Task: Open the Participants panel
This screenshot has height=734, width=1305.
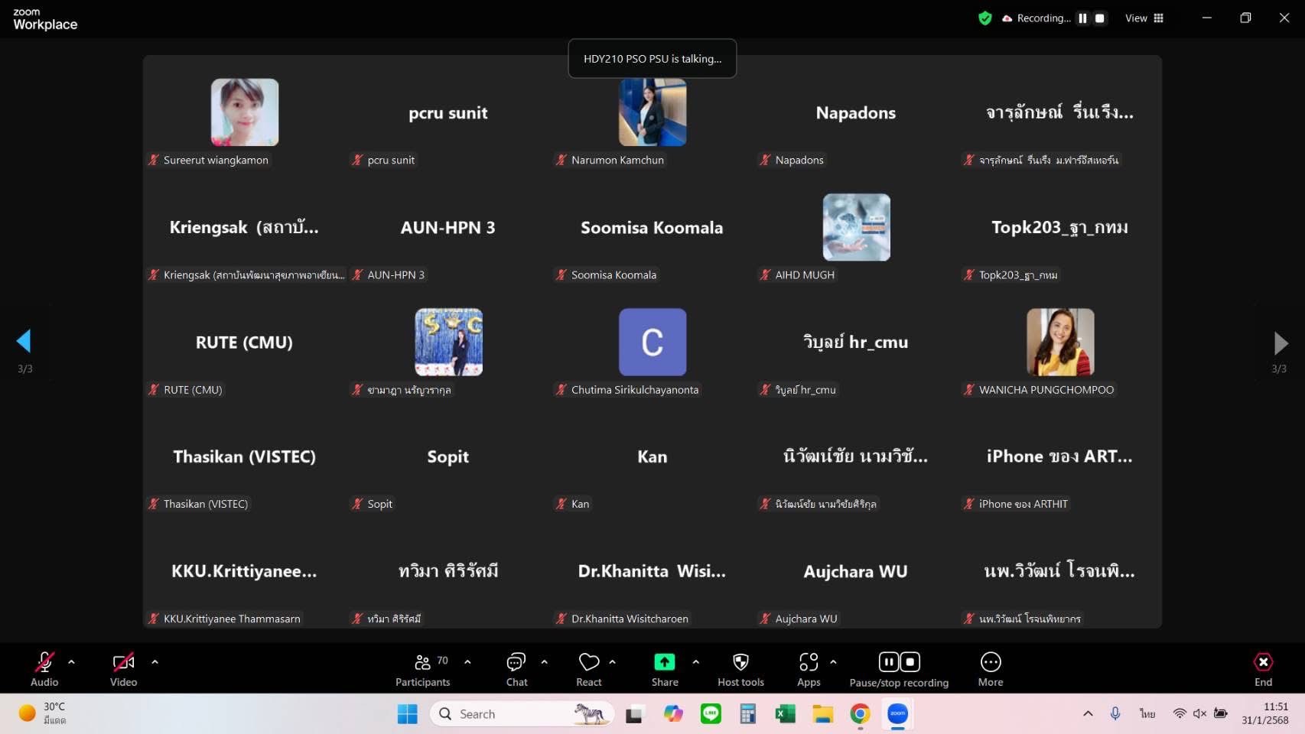Action: 422,669
